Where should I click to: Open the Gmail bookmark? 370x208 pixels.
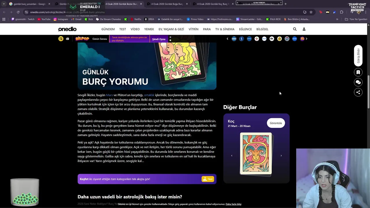tap(76, 19)
